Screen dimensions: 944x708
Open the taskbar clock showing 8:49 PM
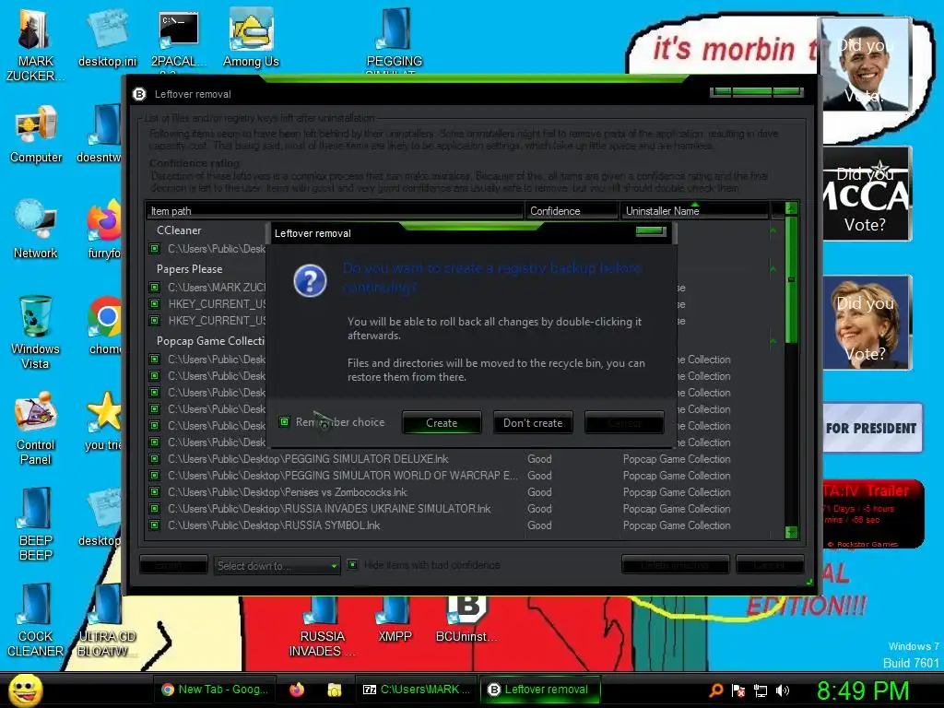[x=863, y=690]
